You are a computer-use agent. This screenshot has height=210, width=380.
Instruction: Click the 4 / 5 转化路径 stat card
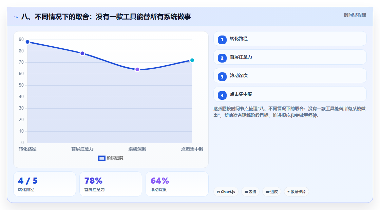coord(44,184)
